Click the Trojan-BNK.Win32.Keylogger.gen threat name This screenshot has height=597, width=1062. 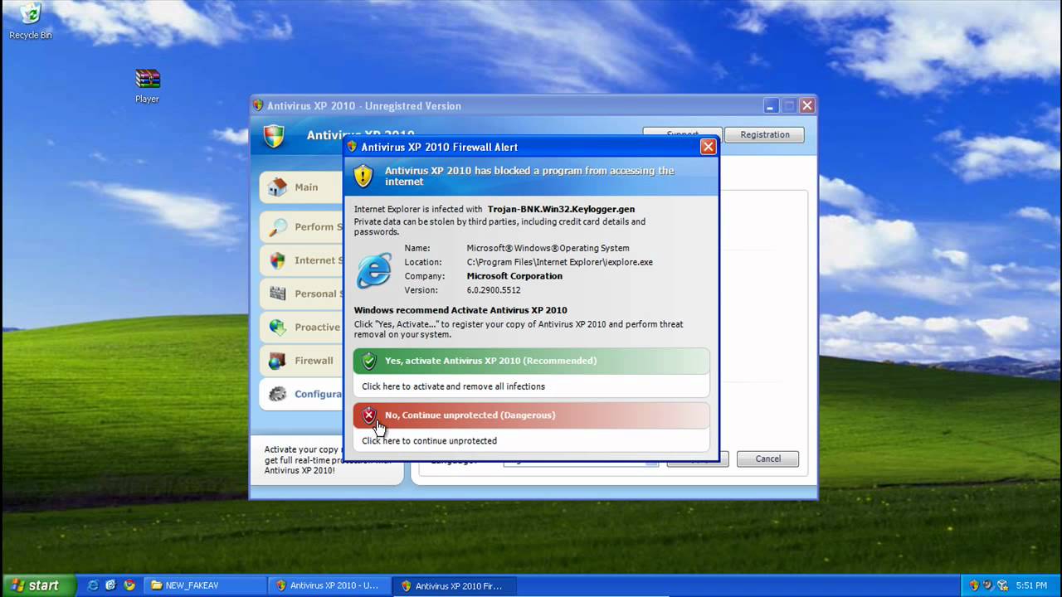pyautogui.click(x=561, y=210)
